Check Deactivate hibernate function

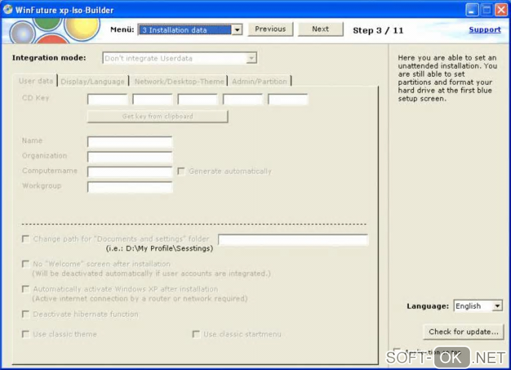point(26,314)
